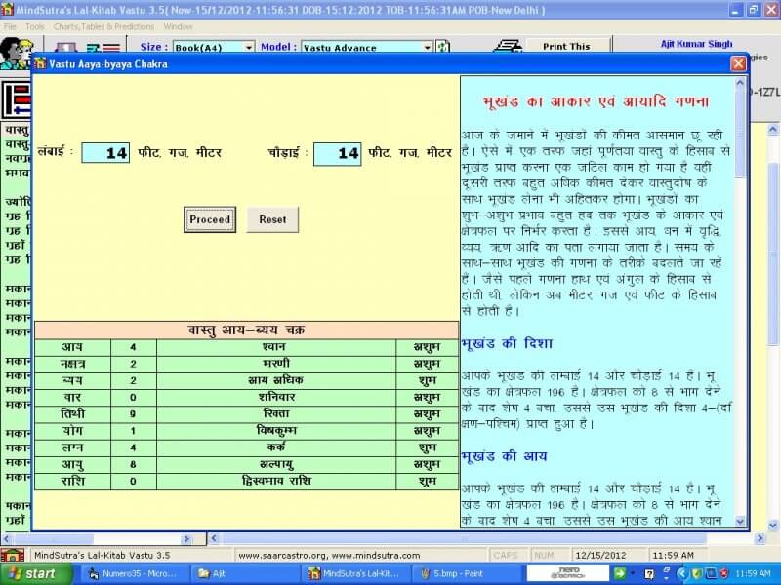Click अल्पायु cell in आयु row
This screenshot has height=585, width=781.
coord(276,464)
